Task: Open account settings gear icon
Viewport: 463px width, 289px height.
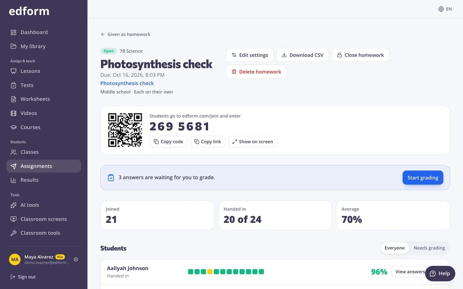Action: pos(76,260)
